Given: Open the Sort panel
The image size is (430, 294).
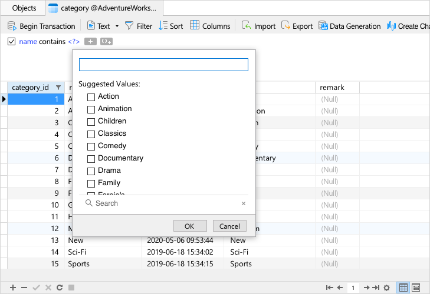Looking at the screenshot, I should (x=171, y=26).
